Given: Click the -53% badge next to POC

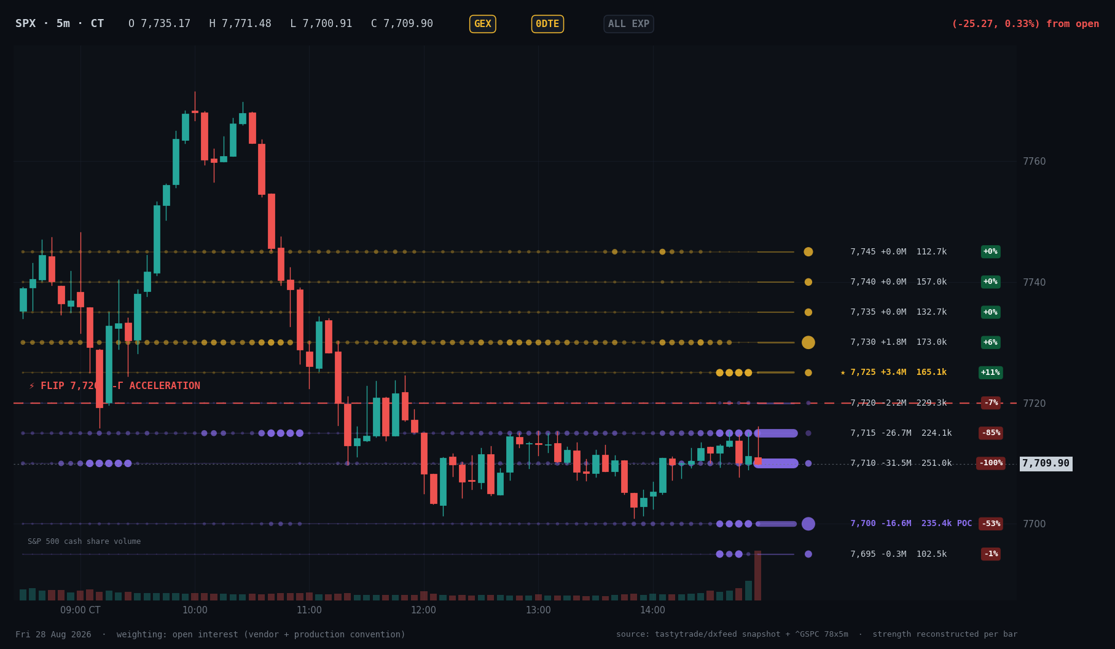Looking at the screenshot, I should click(990, 524).
